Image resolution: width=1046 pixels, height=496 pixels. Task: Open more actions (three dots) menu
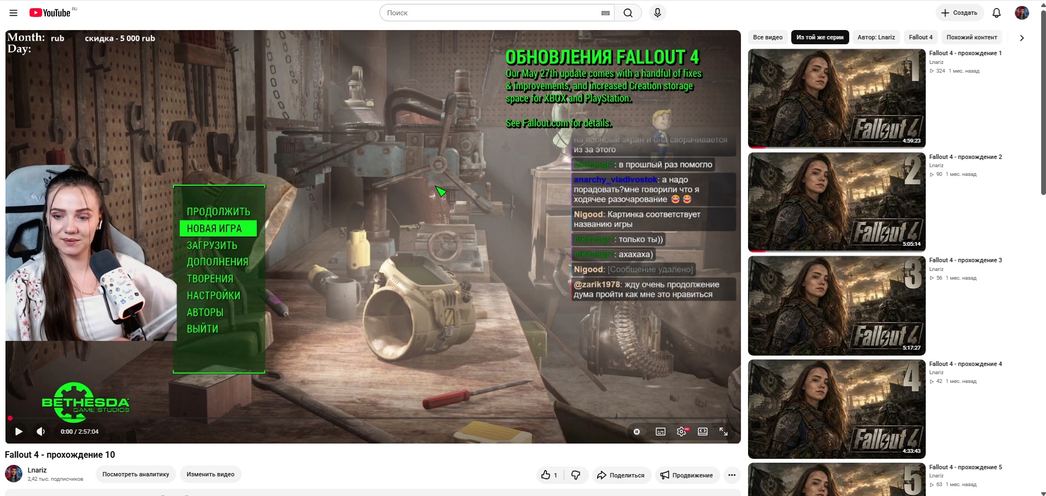(x=732, y=475)
